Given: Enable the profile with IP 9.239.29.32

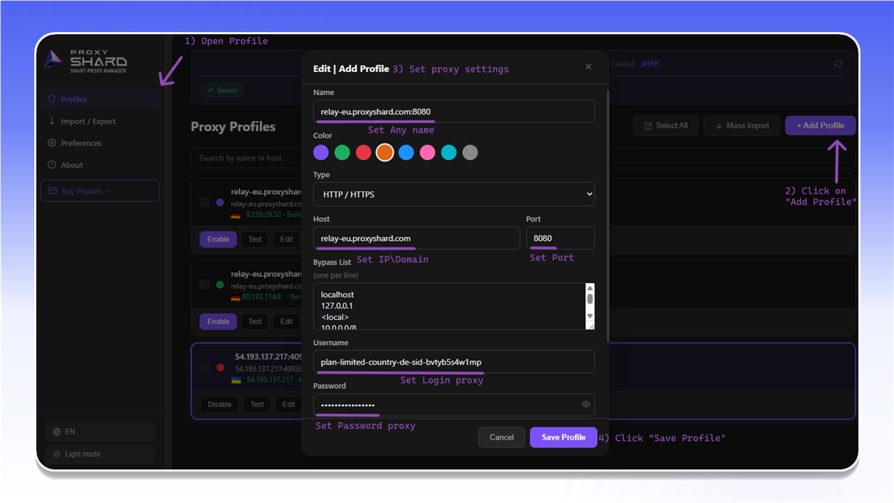Looking at the screenshot, I should (x=218, y=239).
